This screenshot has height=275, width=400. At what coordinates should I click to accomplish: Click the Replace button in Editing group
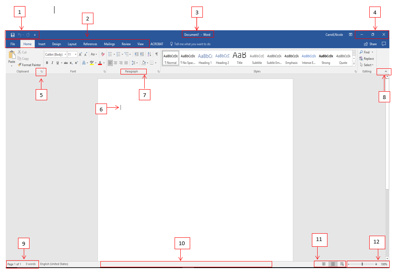click(x=367, y=59)
